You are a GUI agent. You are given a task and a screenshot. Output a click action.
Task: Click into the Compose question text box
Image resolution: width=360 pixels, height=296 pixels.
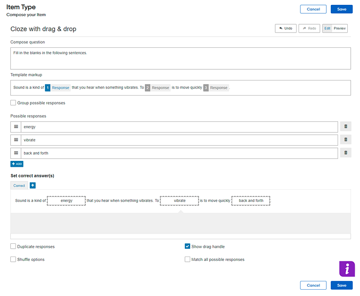[180, 59]
